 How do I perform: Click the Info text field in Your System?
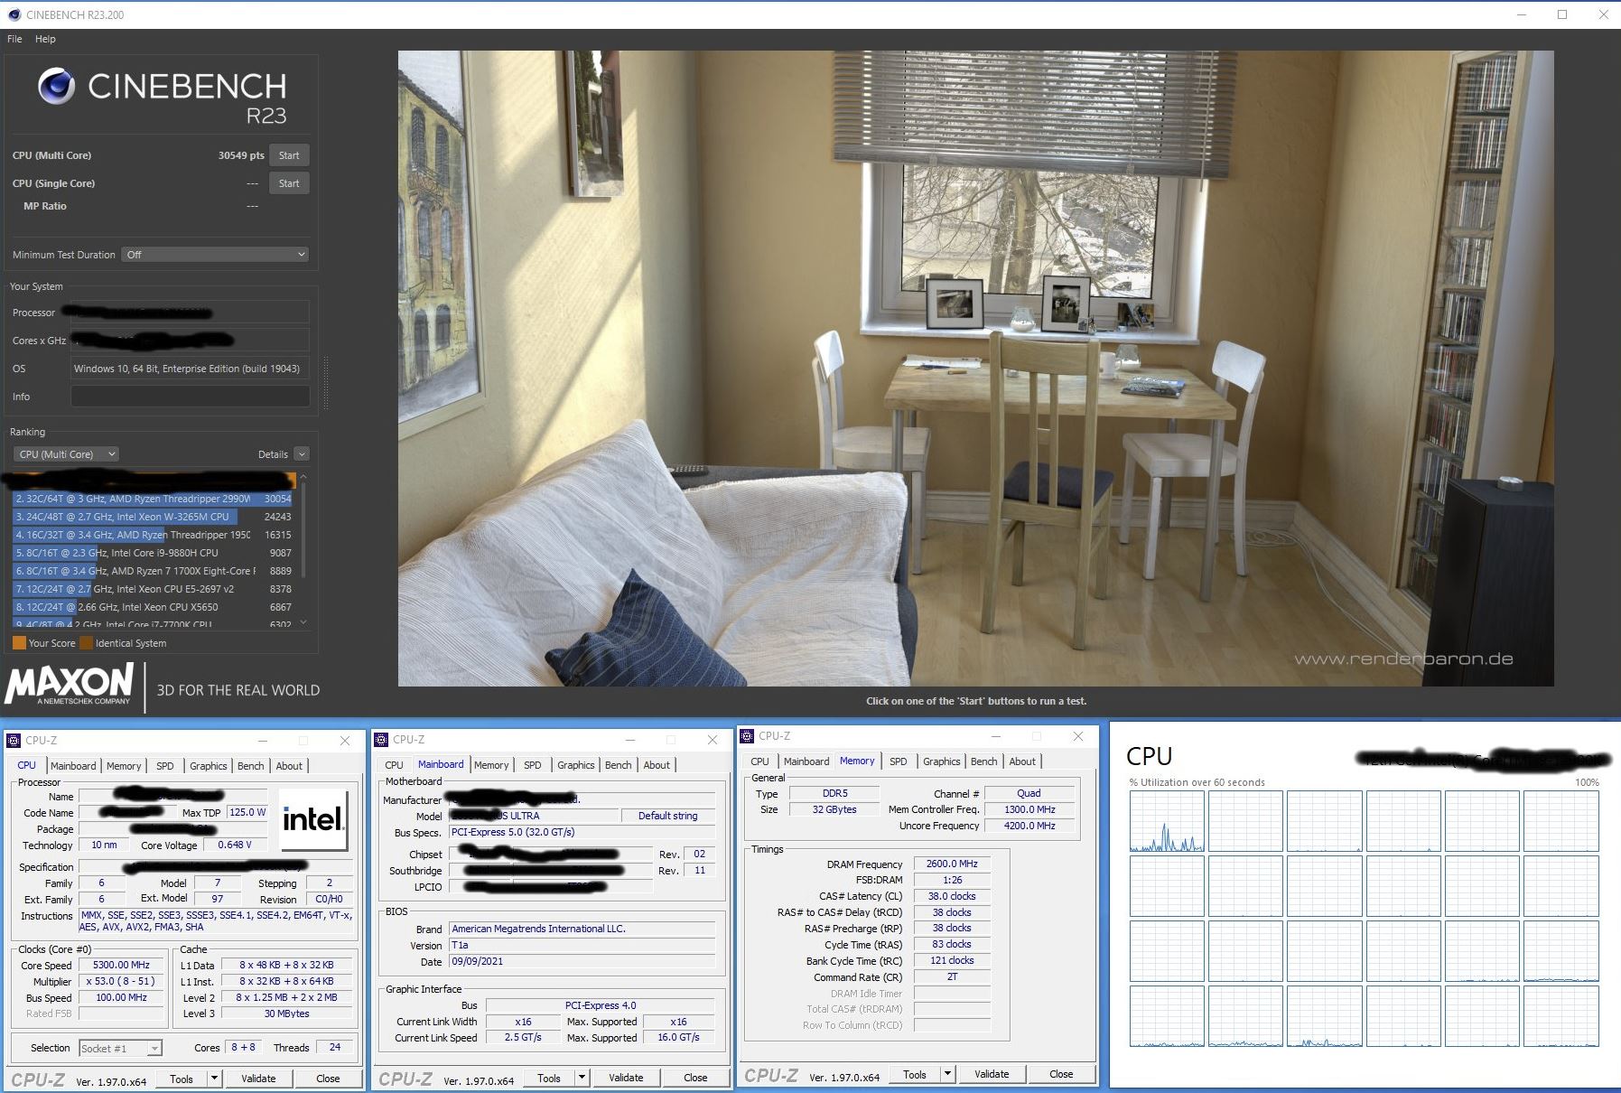(x=191, y=397)
